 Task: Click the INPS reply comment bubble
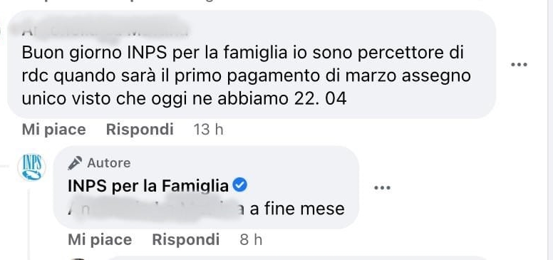click(x=206, y=187)
